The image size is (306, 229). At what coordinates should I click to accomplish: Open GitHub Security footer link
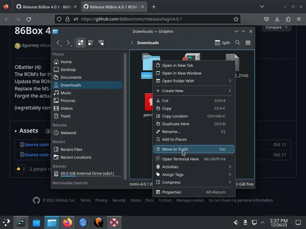click(x=119, y=200)
